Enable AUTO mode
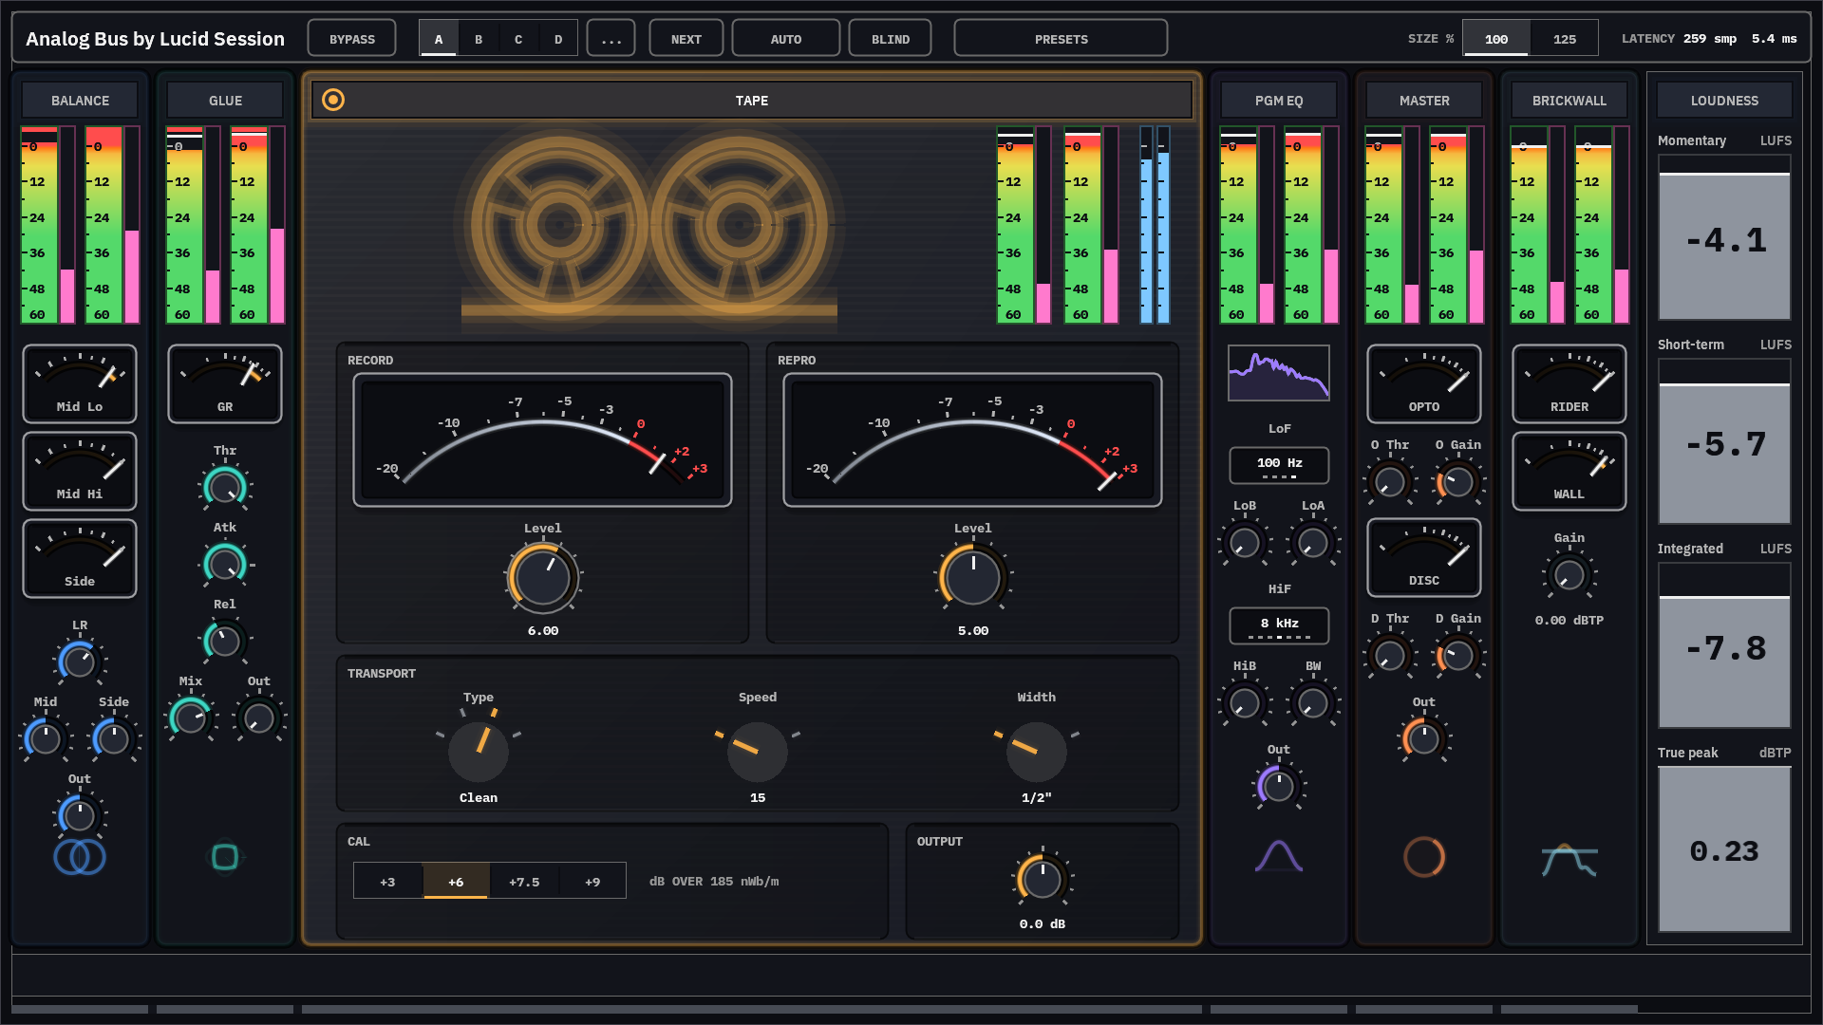Screen dimensions: 1823x1025 click(786, 39)
